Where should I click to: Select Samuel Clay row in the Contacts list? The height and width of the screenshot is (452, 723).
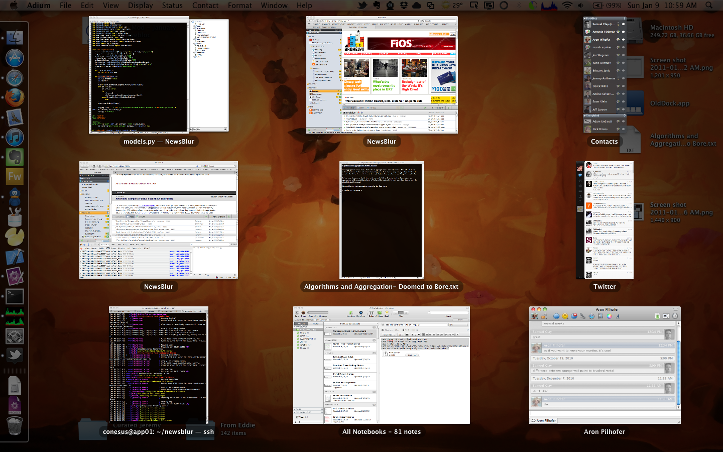click(x=605, y=24)
